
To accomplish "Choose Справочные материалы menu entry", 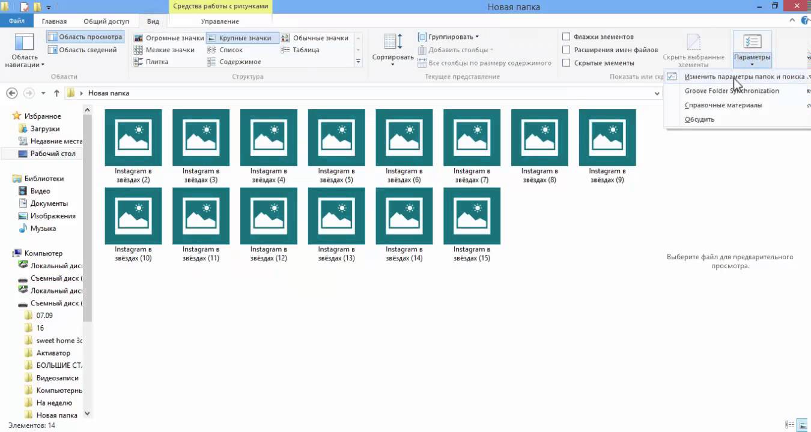I will [x=723, y=106].
